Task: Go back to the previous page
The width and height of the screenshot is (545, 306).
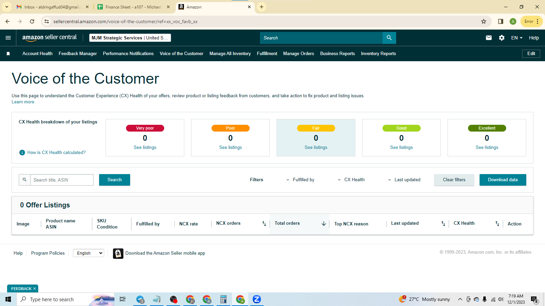Action: click(7, 21)
